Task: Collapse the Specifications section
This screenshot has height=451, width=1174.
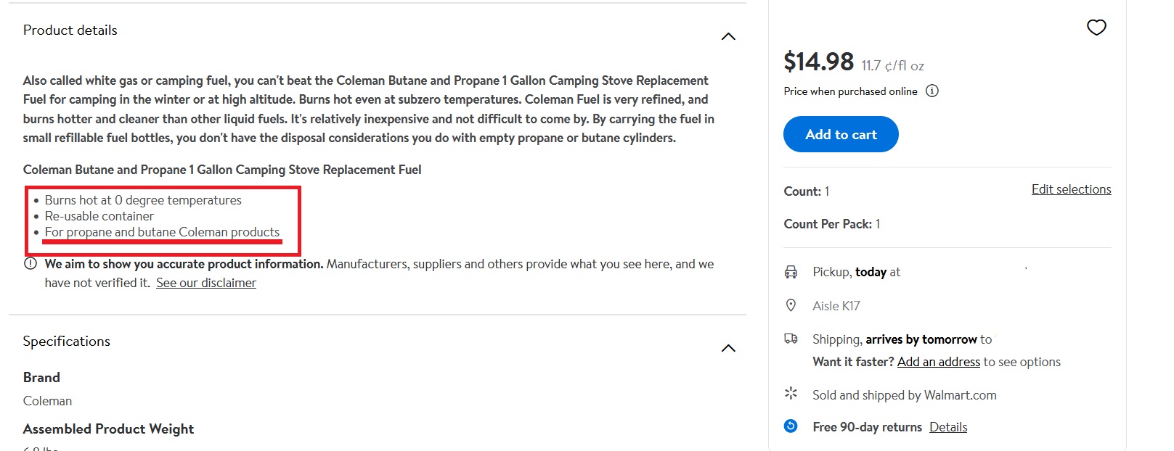Action: (x=728, y=348)
